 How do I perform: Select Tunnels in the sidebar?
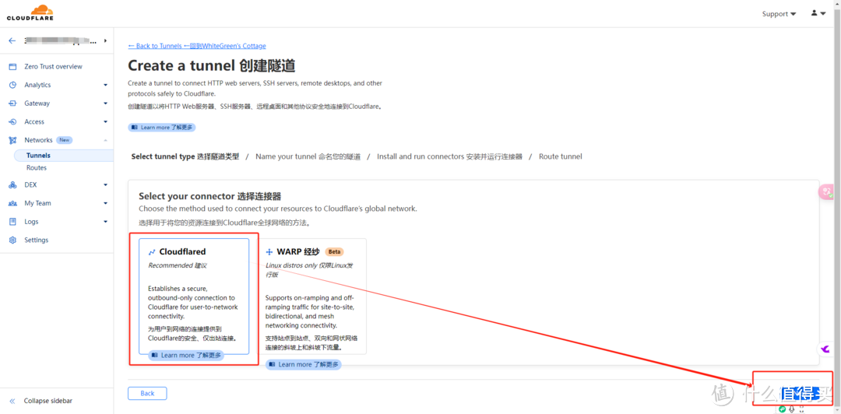click(x=64, y=156)
